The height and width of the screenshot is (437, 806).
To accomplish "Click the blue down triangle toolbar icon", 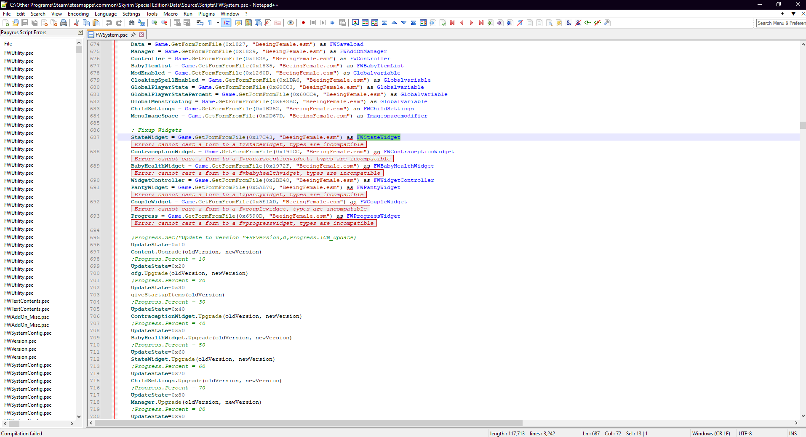I will (404, 23).
